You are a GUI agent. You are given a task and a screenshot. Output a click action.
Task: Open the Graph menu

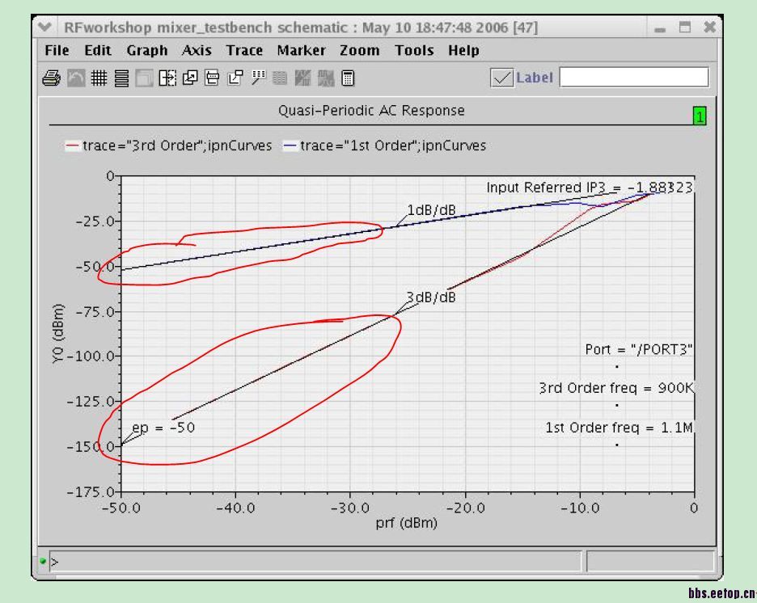tap(146, 51)
